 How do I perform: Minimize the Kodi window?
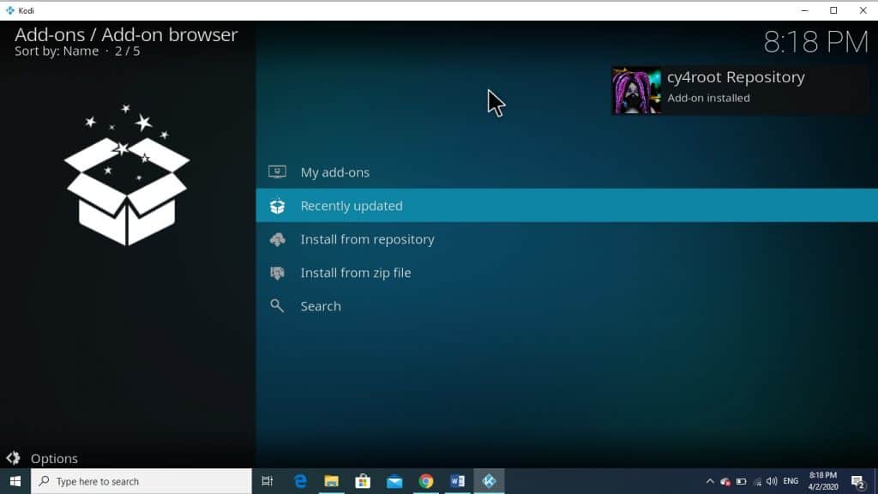pyautogui.click(x=804, y=10)
